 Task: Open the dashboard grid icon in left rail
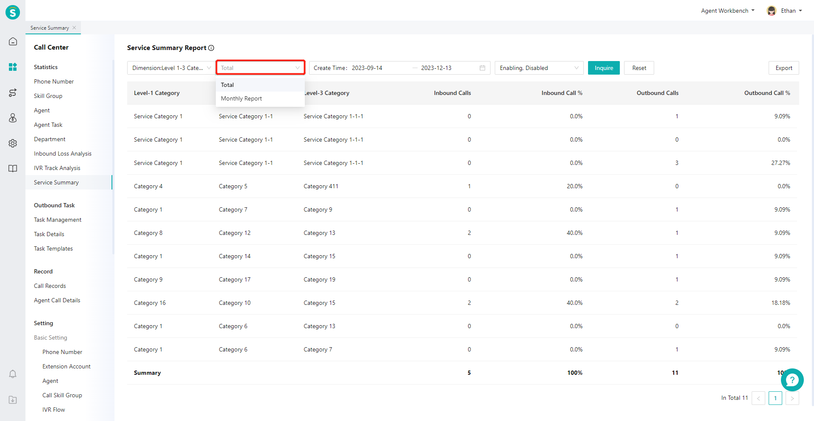coord(13,67)
